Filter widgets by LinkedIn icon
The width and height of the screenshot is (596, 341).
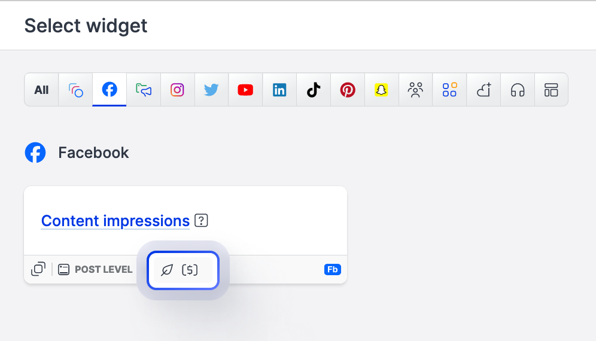pyautogui.click(x=279, y=90)
